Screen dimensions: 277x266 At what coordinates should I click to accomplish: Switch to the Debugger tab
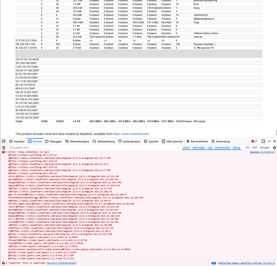(54, 142)
